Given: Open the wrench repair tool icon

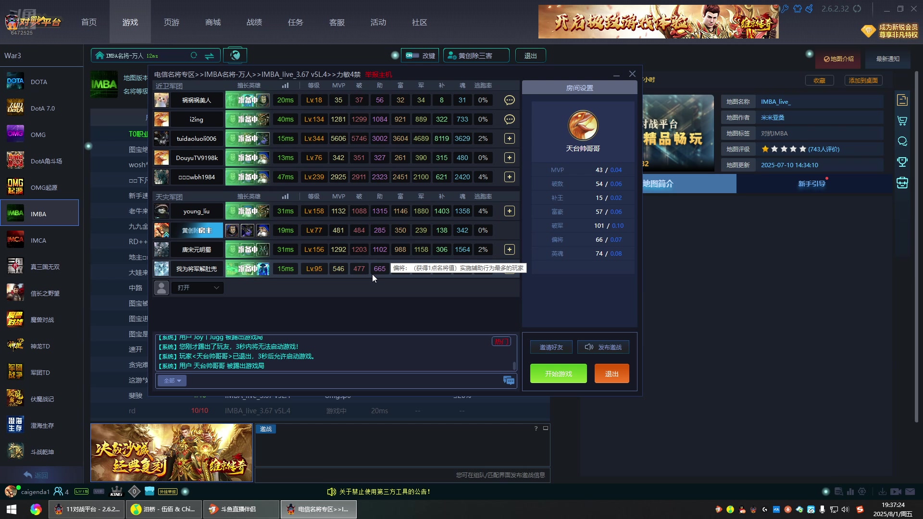Looking at the screenshot, I should pos(785,9).
